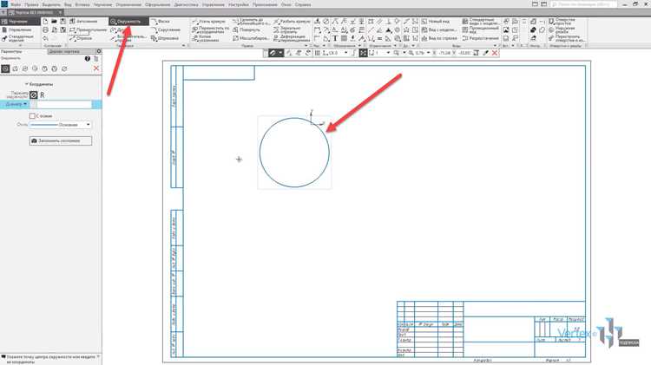Select the Усечь кривую tool
651x365 pixels.
208,21
